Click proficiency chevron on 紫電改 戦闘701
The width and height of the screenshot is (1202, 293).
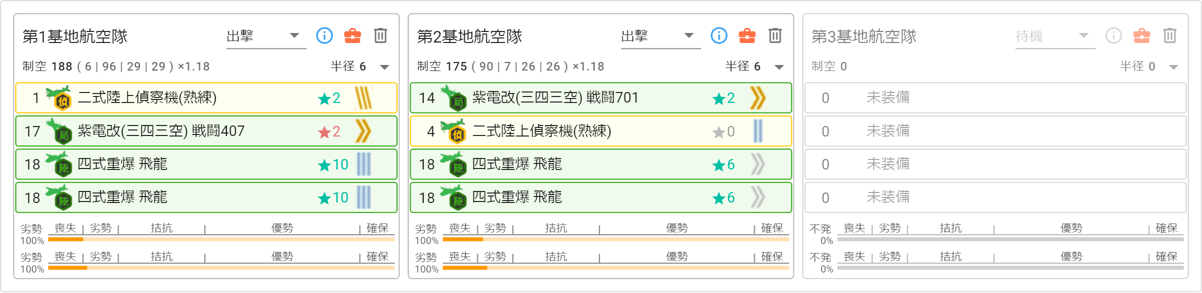pos(758,97)
